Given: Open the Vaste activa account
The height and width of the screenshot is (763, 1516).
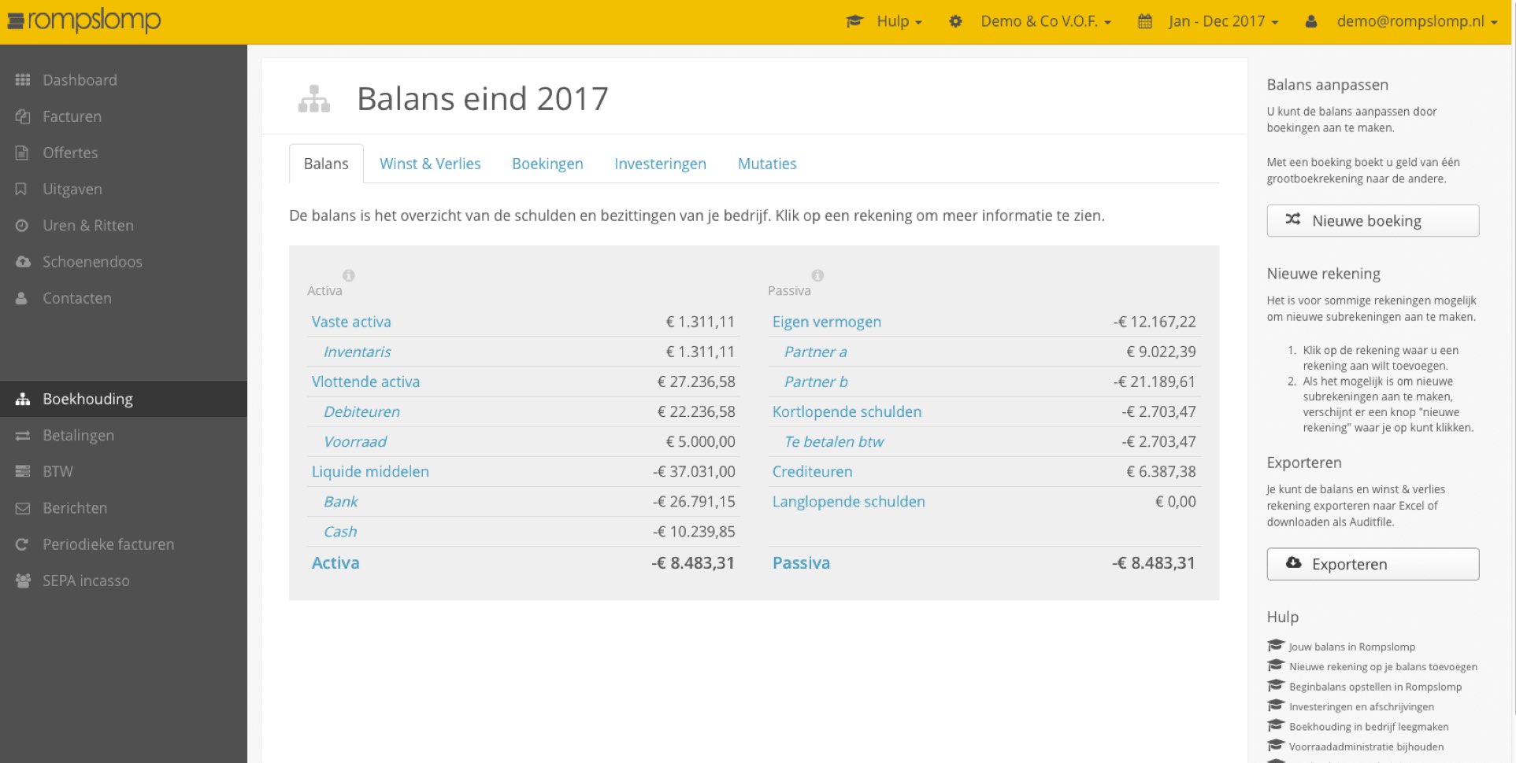Looking at the screenshot, I should click(x=351, y=322).
